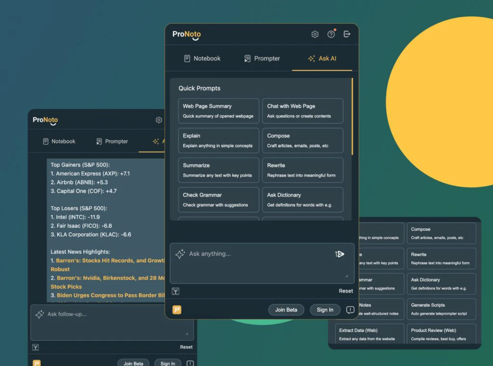Open settings gear in the left ProNoto panel
Viewport: 493px width, 366px height.
point(159,120)
